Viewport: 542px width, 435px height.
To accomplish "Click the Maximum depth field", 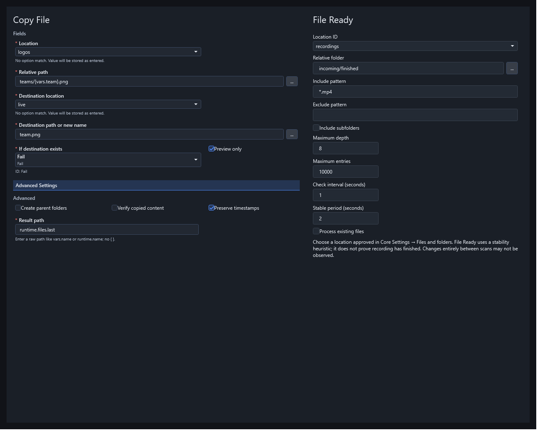I will coord(346,148).
